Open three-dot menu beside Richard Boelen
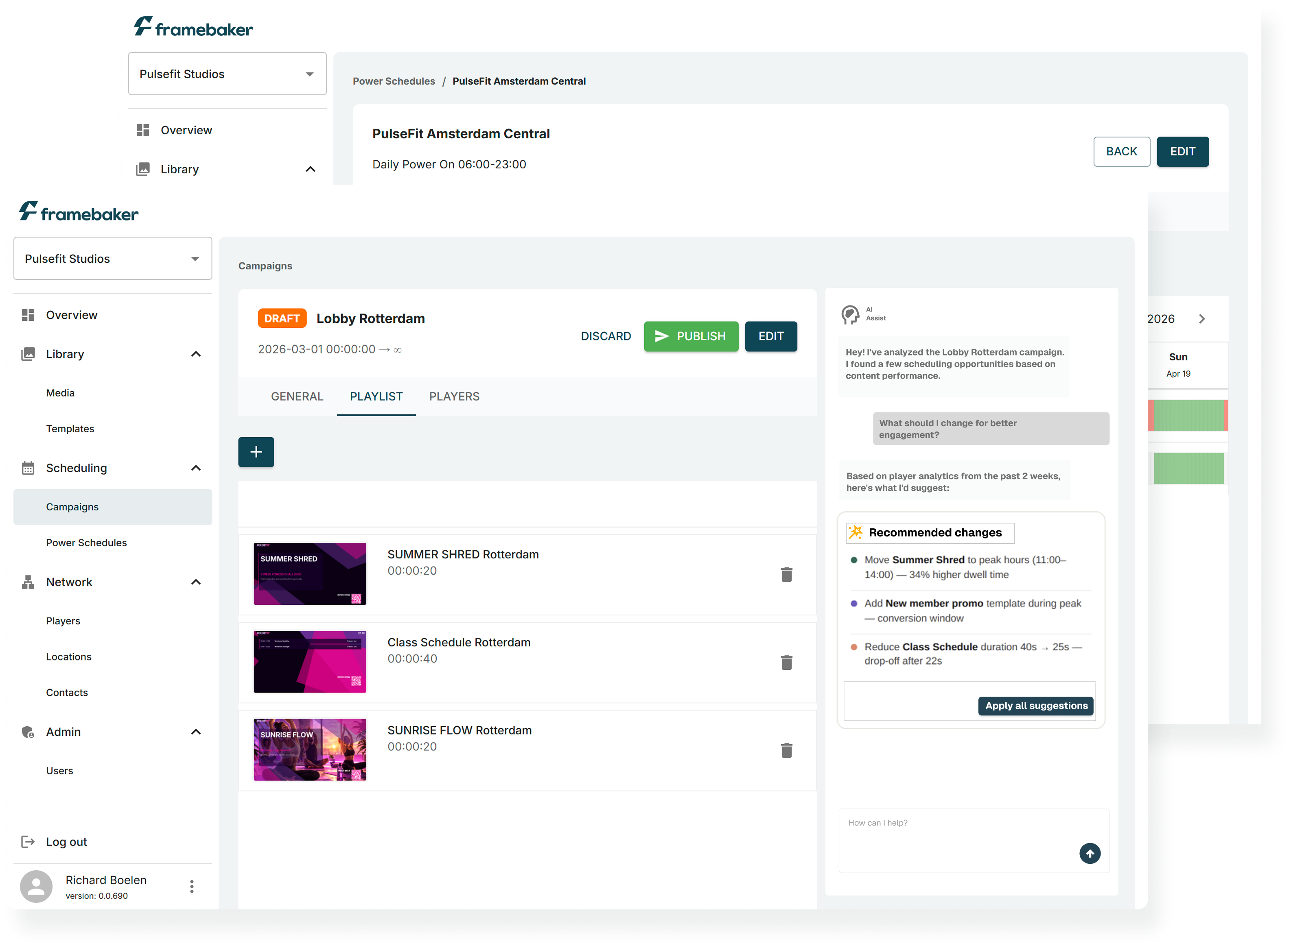Image resolution: width=1291 pixels, height=948 pixels. tap(192, 886)
